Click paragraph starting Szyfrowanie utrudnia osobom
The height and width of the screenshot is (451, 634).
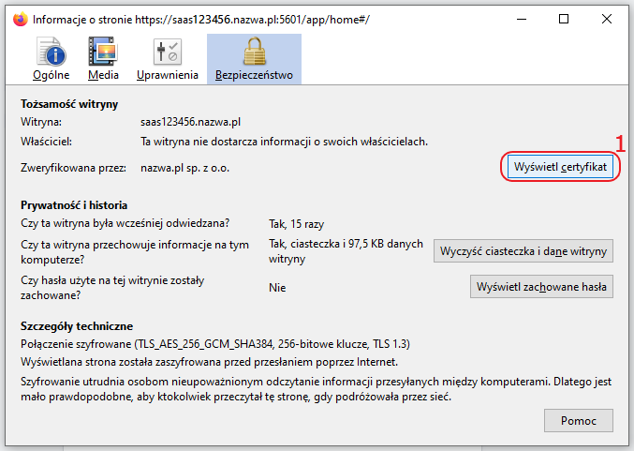click(316, 389)
